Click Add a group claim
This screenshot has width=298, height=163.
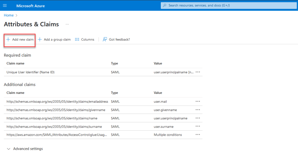coord(54,39)
